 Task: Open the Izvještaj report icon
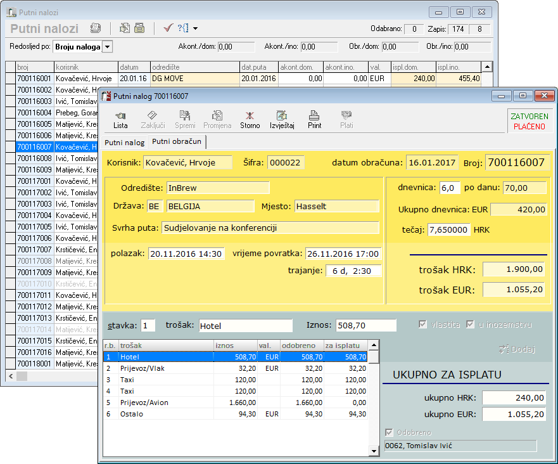pos(282,119)
